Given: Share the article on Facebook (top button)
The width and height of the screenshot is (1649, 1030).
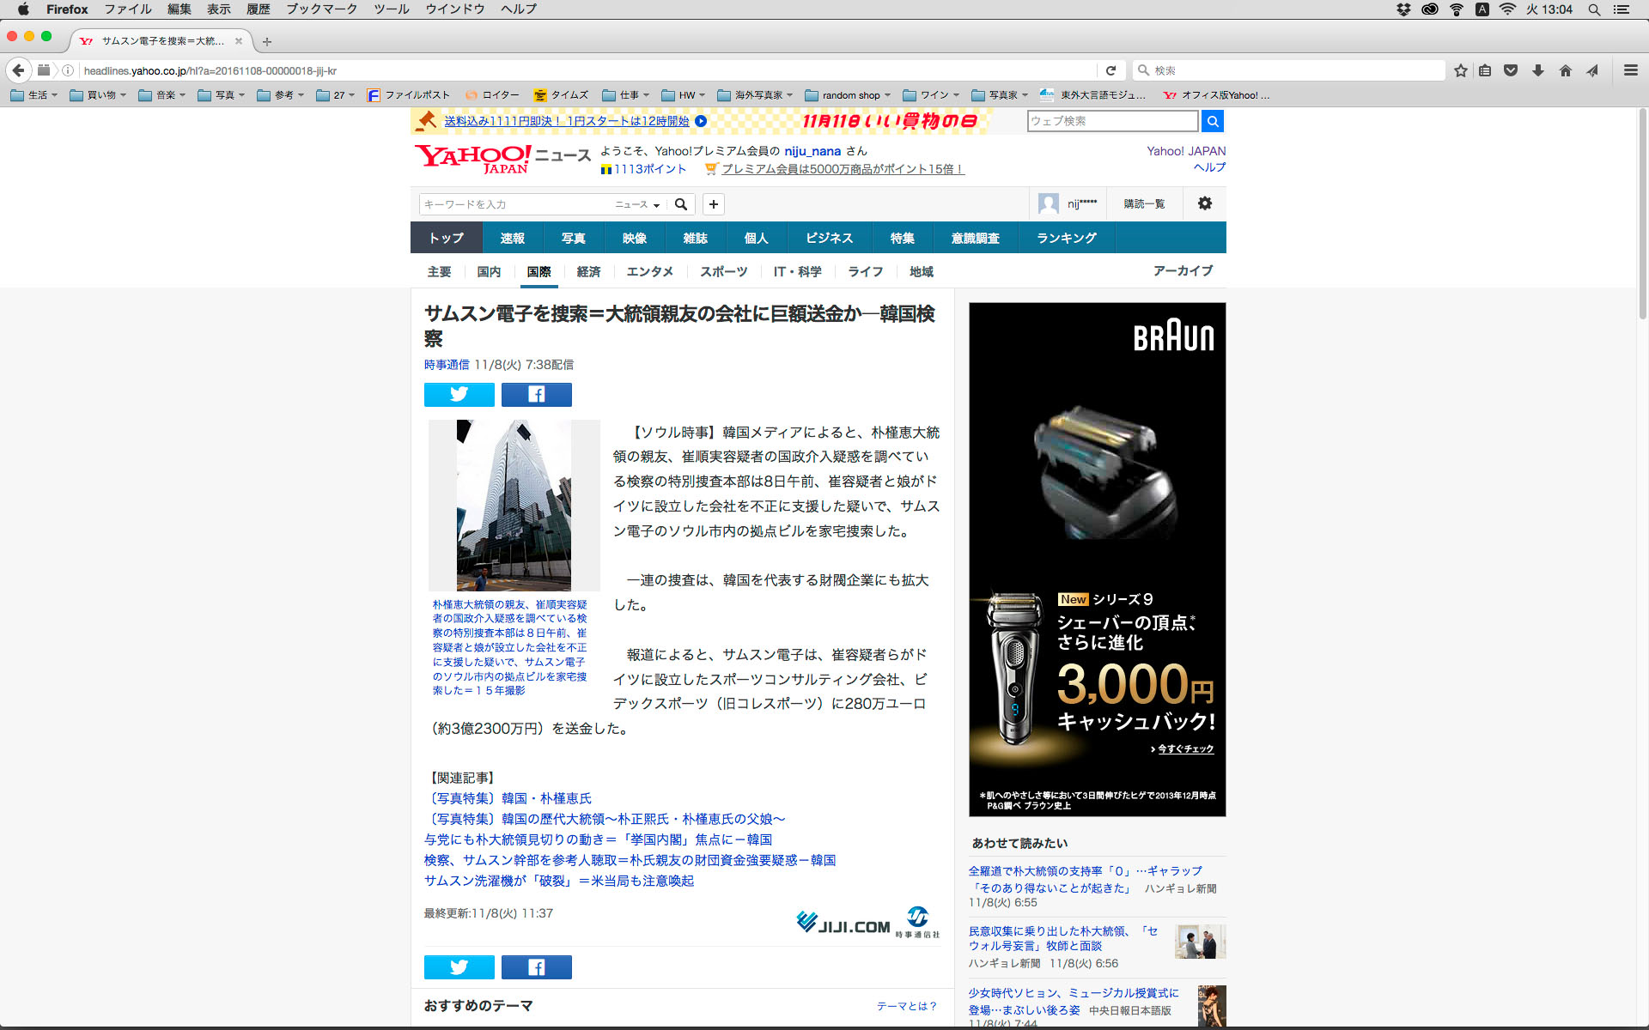Looking at the screenshot, I should pos(536,394).
